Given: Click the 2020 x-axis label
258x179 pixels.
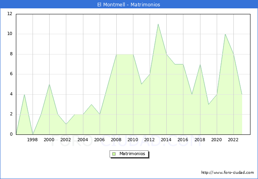Looking at the screenshot, I should (217, 140).
